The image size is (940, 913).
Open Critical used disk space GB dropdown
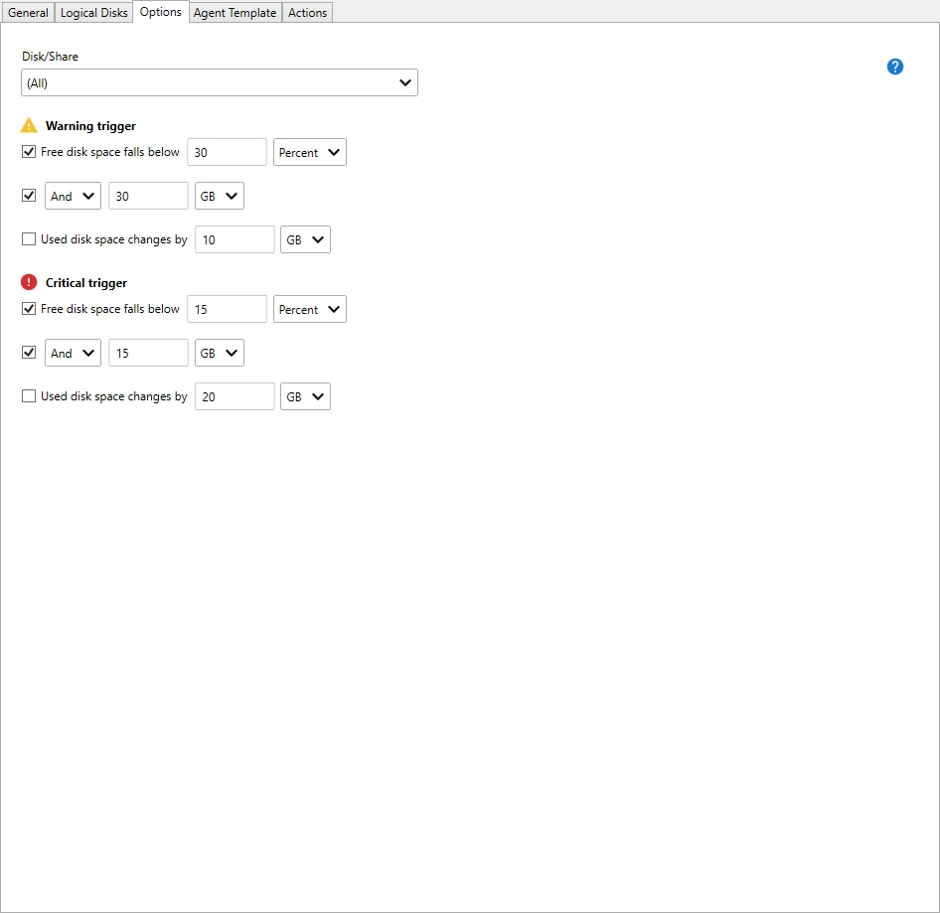click(305, 396)
